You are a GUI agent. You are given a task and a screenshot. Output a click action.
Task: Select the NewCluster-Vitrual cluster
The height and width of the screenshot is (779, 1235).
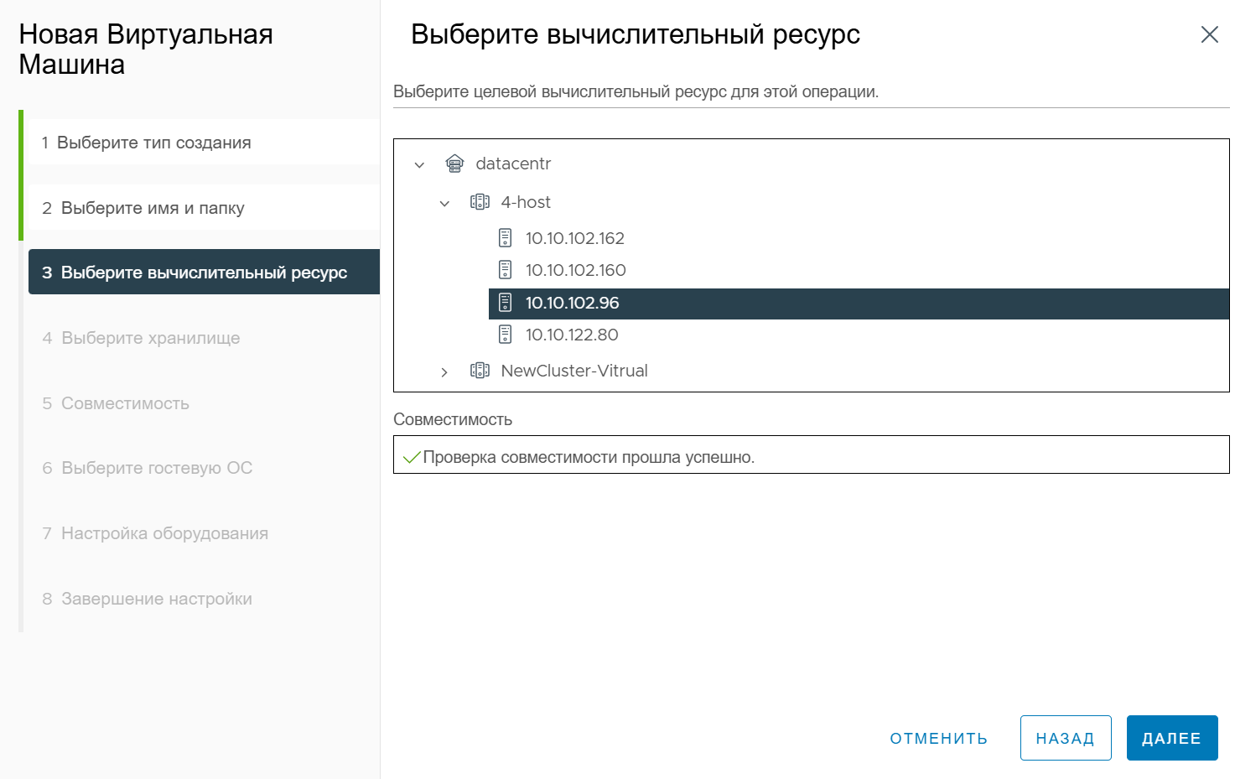point(574,371)
